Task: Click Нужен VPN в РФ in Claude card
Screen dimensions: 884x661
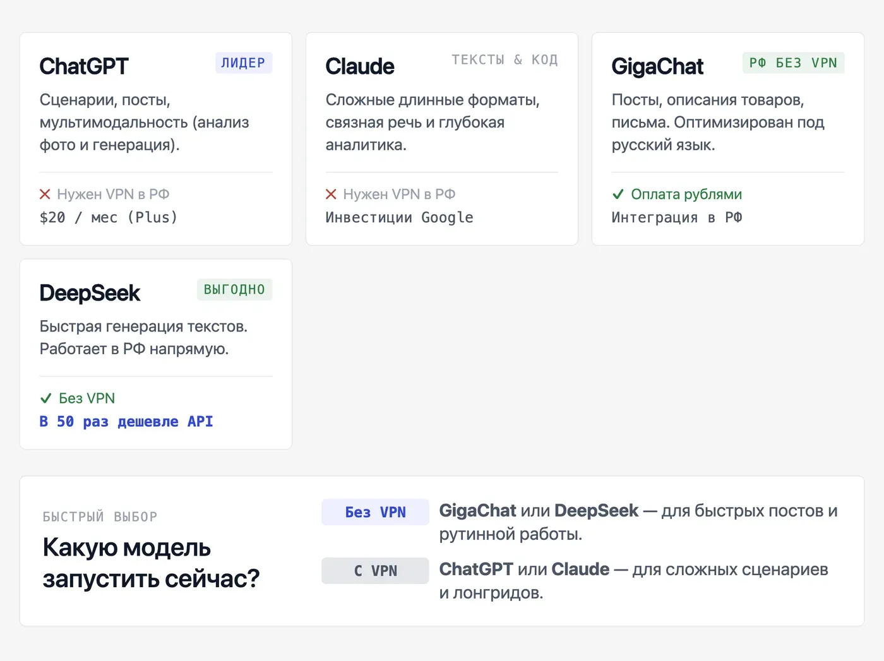Action: click(399, 194)
